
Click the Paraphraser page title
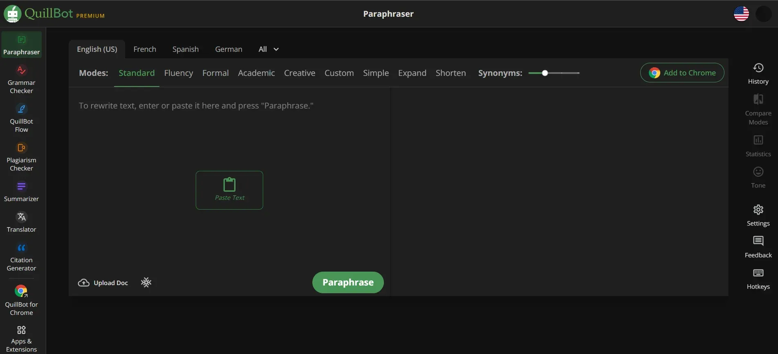[x=388, y=14]
